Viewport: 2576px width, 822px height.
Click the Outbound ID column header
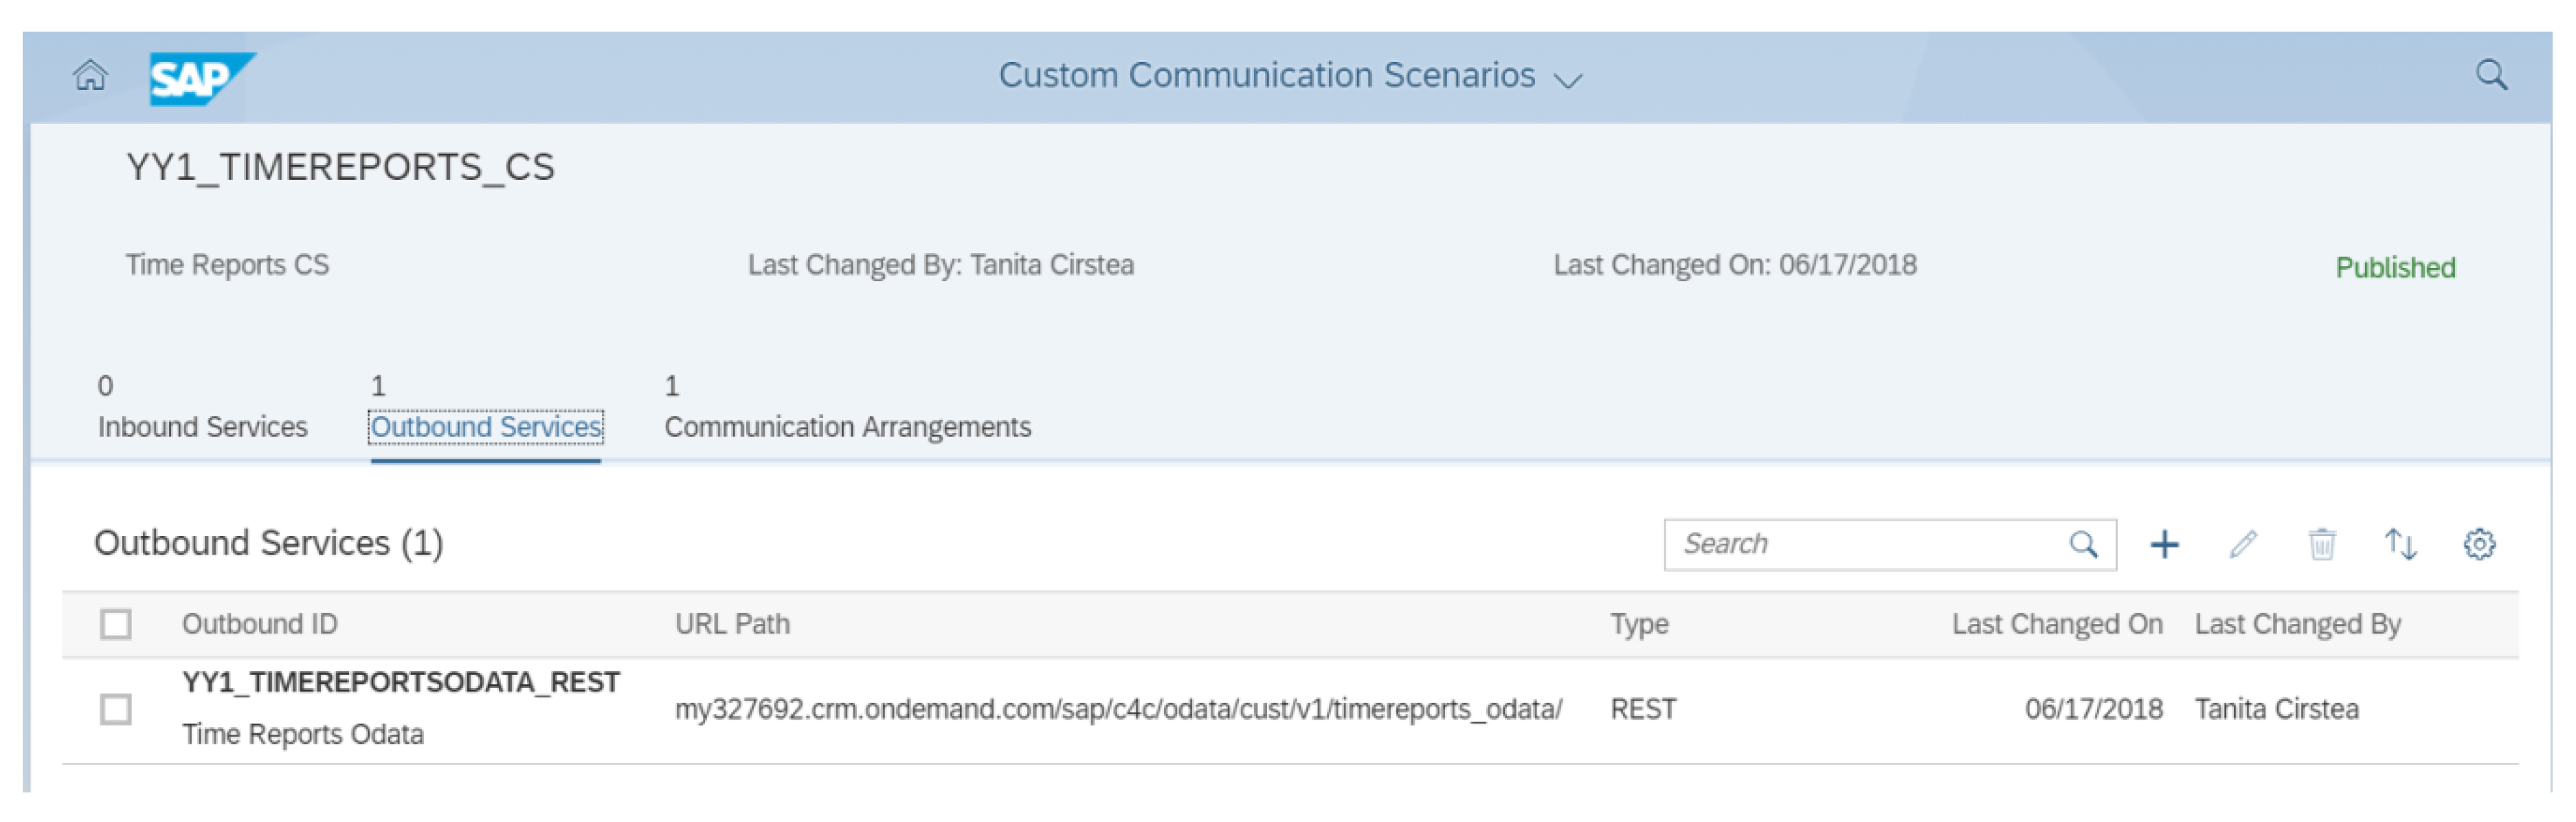[x=259, y=624]
